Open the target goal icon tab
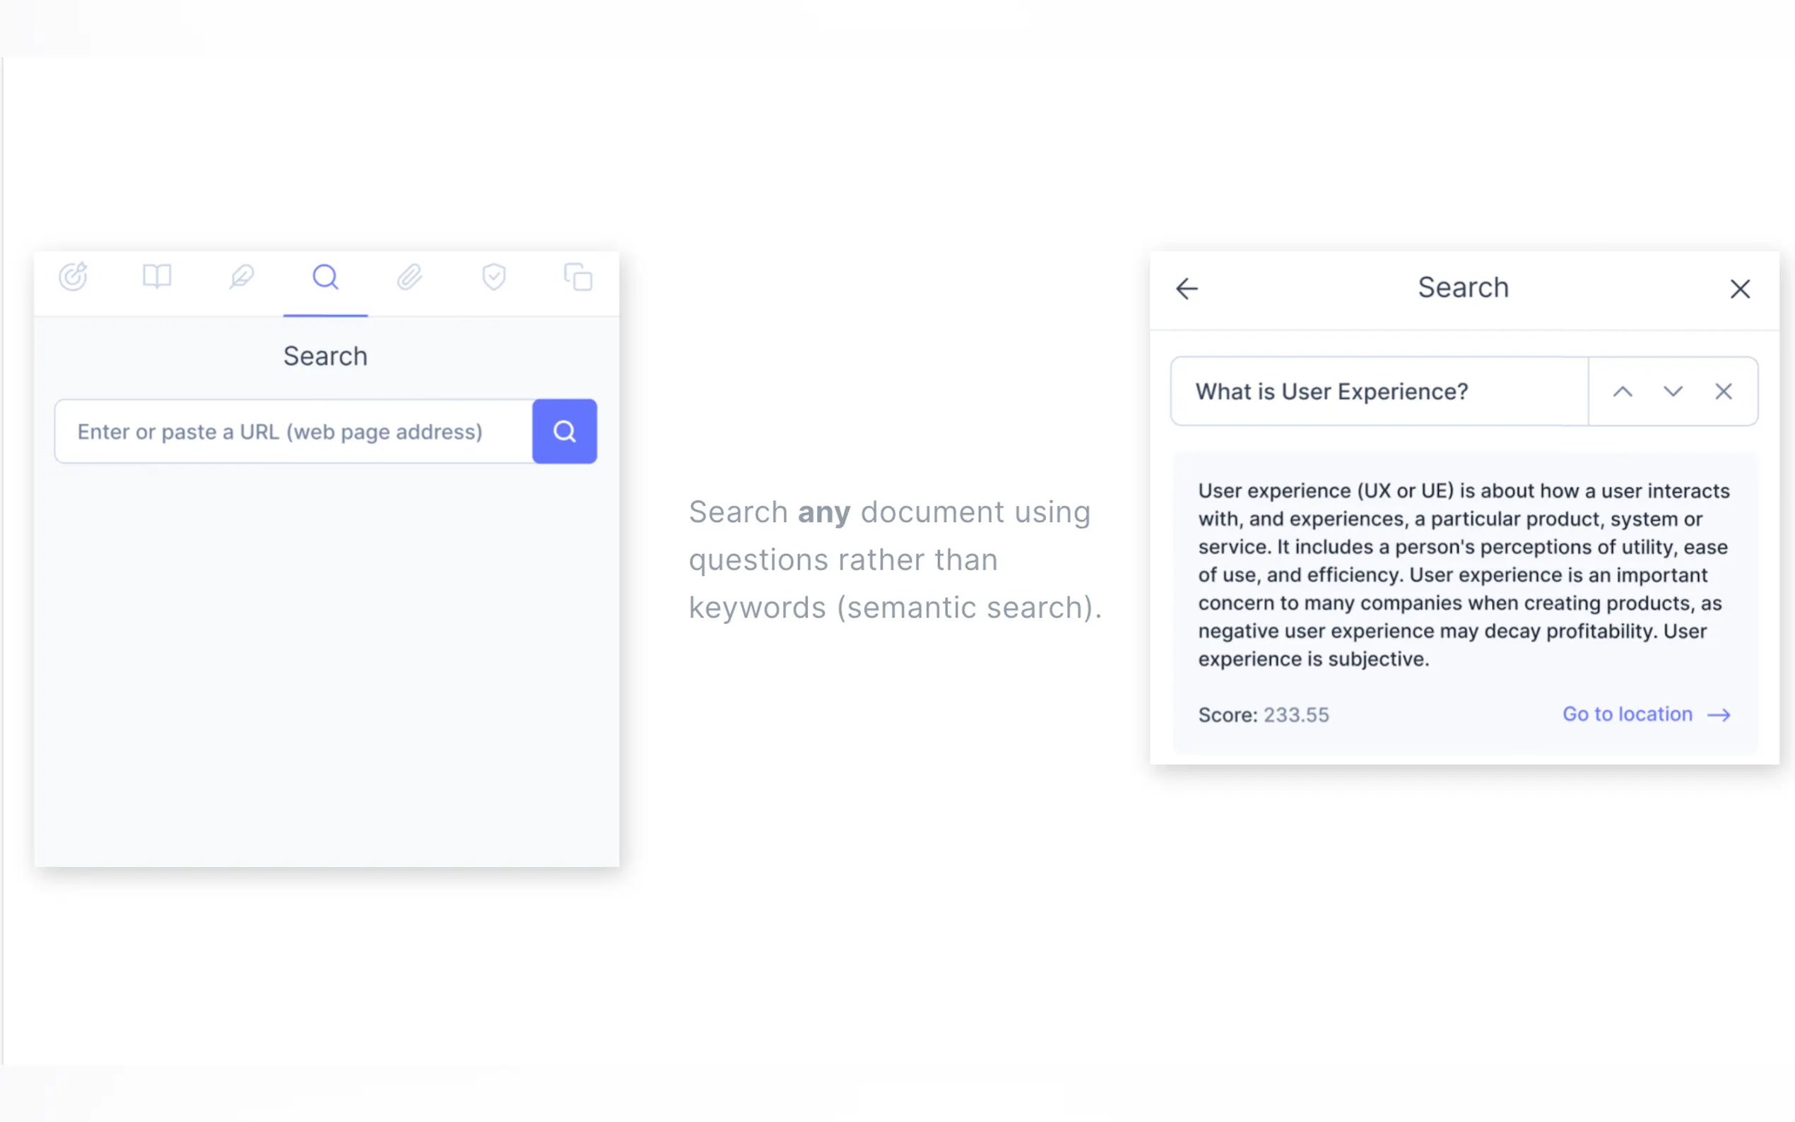This screenshot has height=1122, width=1795. tap(73, 277)
